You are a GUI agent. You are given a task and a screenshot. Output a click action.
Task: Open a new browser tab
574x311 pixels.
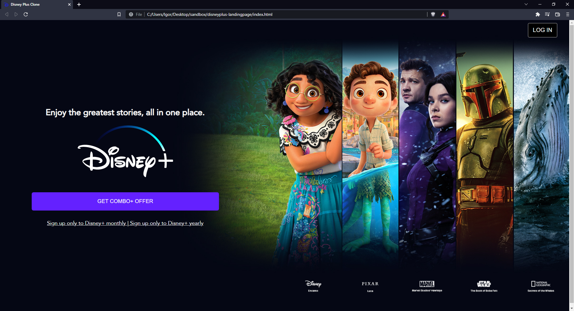click(79, 4)
